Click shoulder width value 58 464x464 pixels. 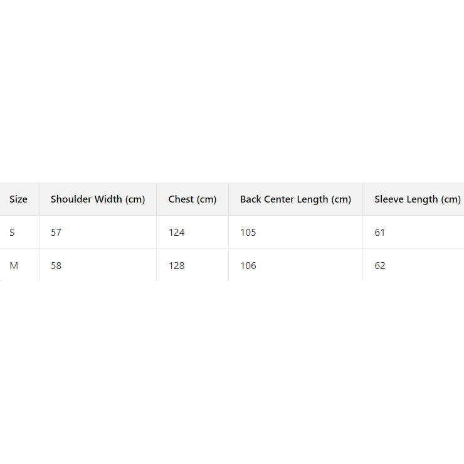56,266
